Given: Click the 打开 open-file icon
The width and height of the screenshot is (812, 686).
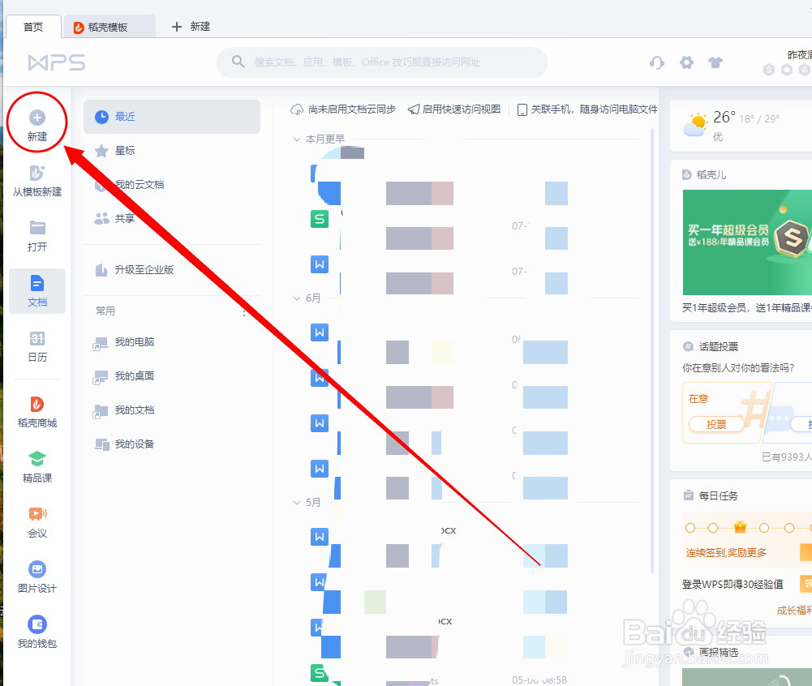Looking at the screenshot, I should pyautogui.click(x=37, y=235).
